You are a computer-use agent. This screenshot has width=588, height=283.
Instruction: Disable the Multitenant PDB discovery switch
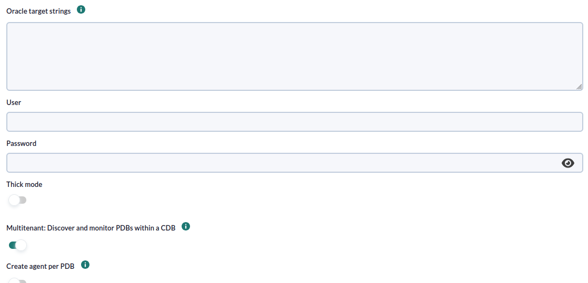pos(17,245)
